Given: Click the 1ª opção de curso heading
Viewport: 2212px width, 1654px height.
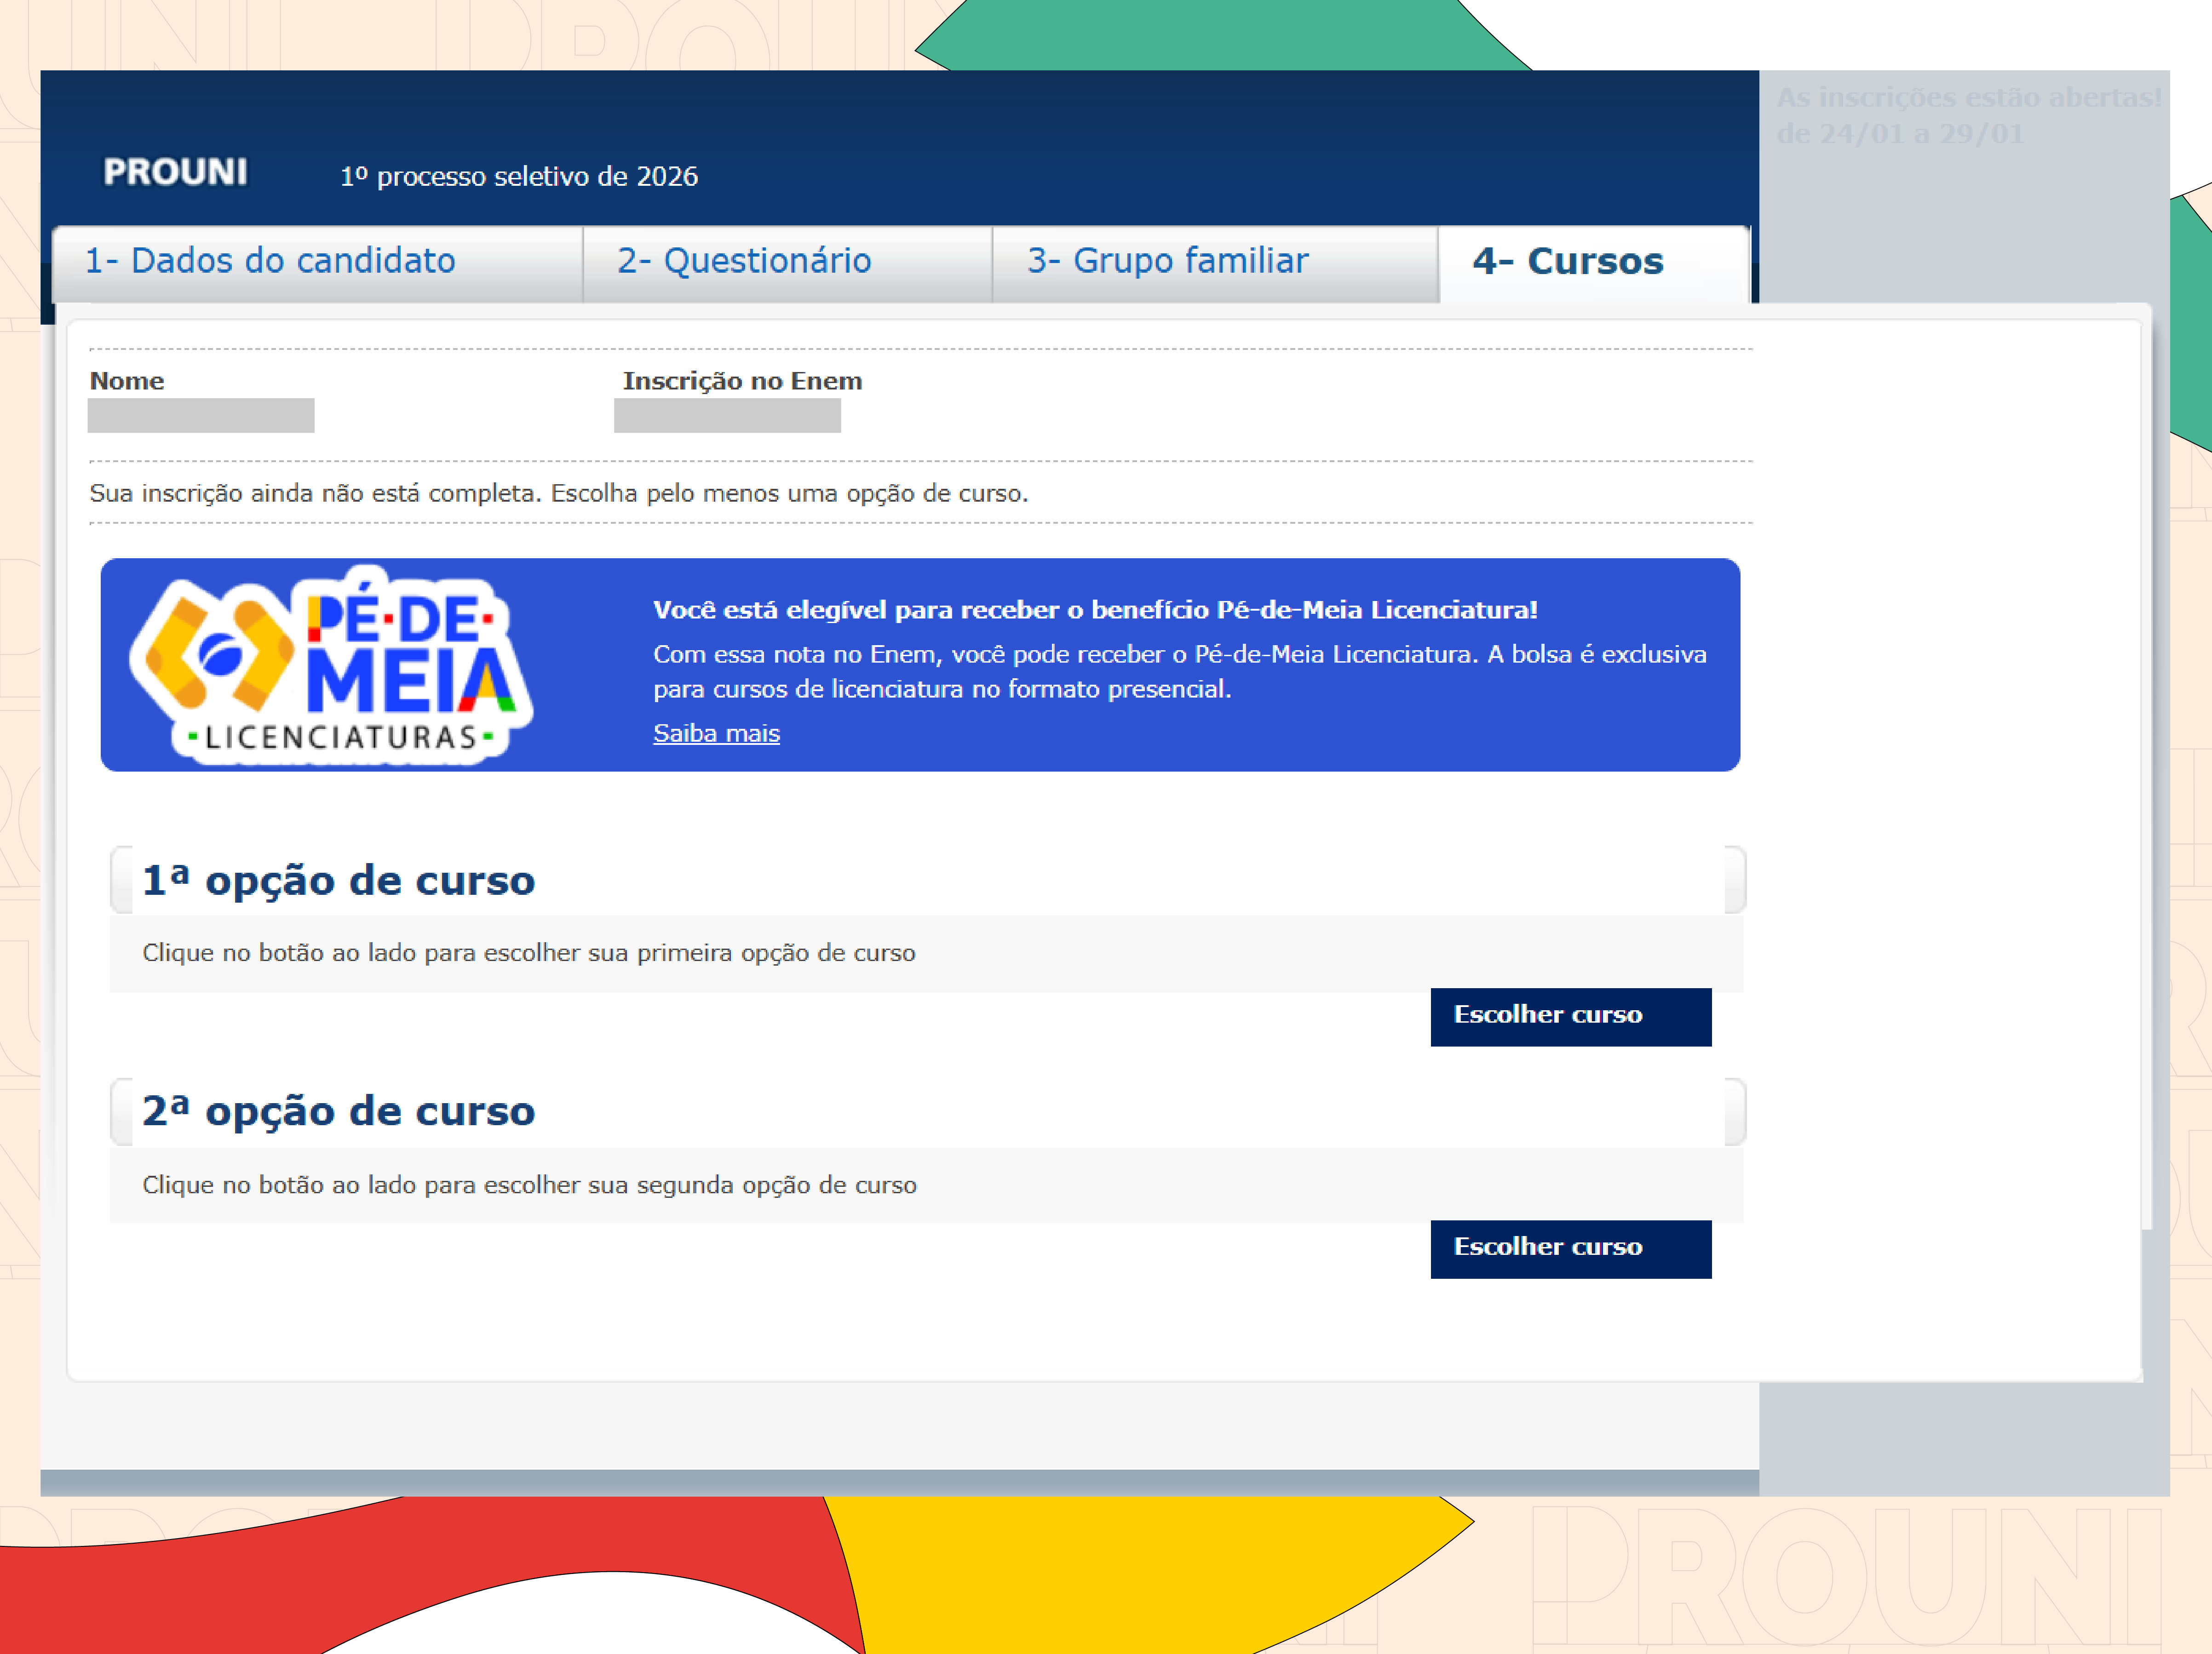Looking at the screenshot, I should tap(339, 881).
